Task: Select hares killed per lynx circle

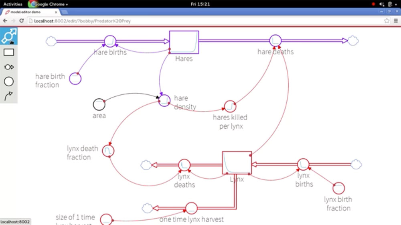Action: [230, 106]
